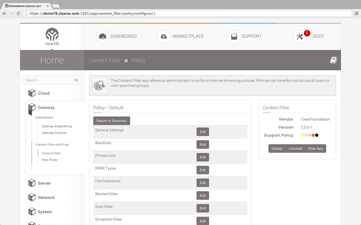Click the search magnifier icon
The height and width of the screenshot is (225, 361).
tap(76, 80)
